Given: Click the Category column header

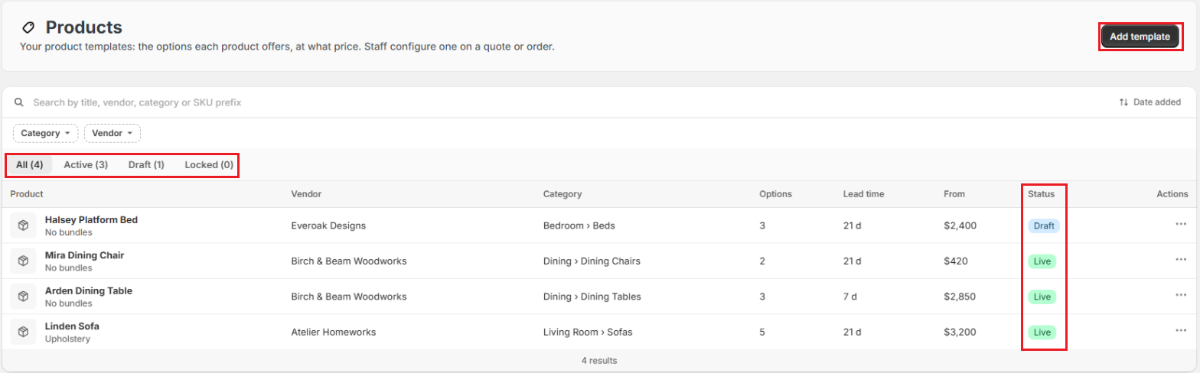Looking at the screenshot, I should tap(562, 194).
